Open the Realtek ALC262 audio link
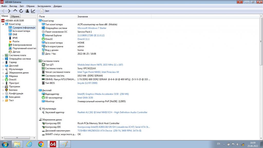Image resolution: width=263 pixels, height=148 pixels. (112, 112)
